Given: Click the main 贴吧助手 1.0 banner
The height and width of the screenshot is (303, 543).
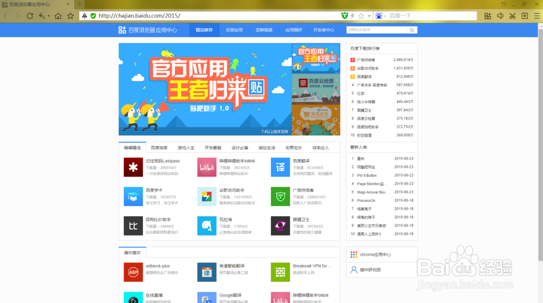Looking at the screenshot, I should point(205,90).
